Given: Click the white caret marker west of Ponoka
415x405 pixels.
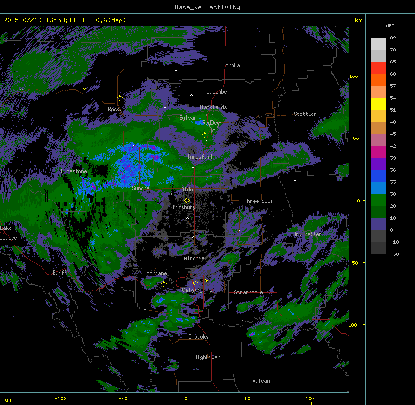Looking at the screenshot, I should coord(176,71).
